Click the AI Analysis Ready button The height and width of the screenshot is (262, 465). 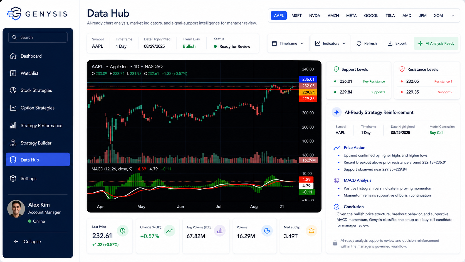(x=436, y=43)
